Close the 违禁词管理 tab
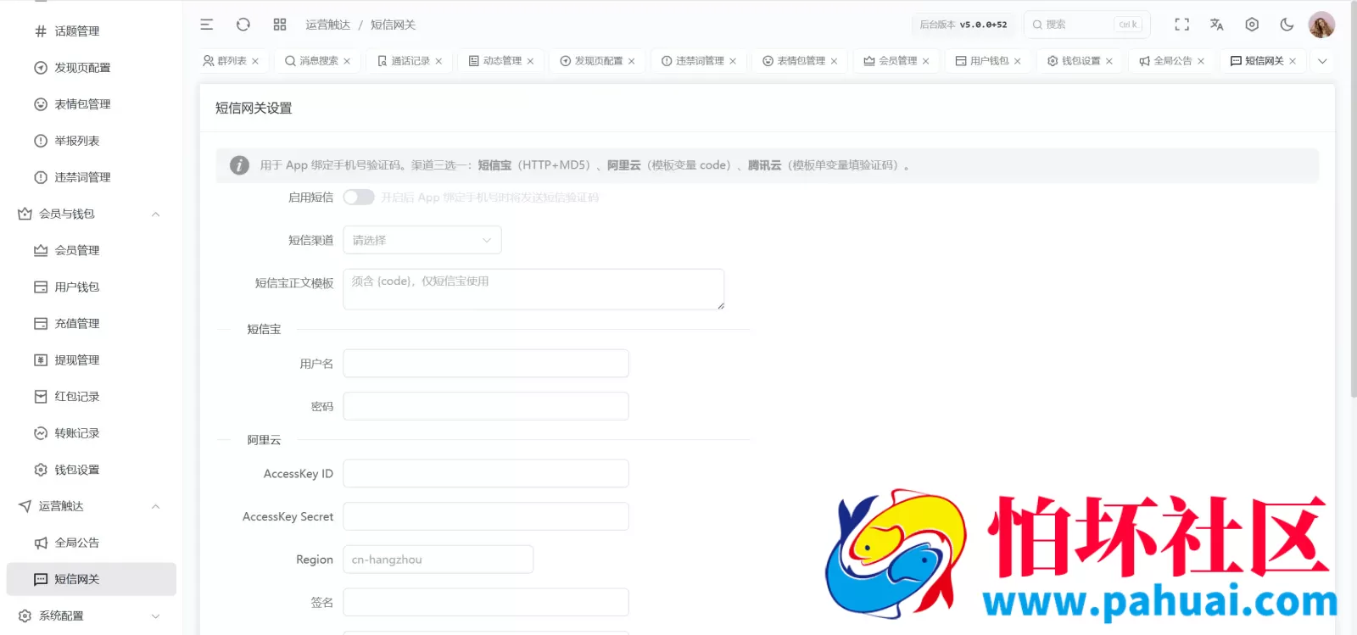Screen dimensions: 1357x635 coord(733,61)
